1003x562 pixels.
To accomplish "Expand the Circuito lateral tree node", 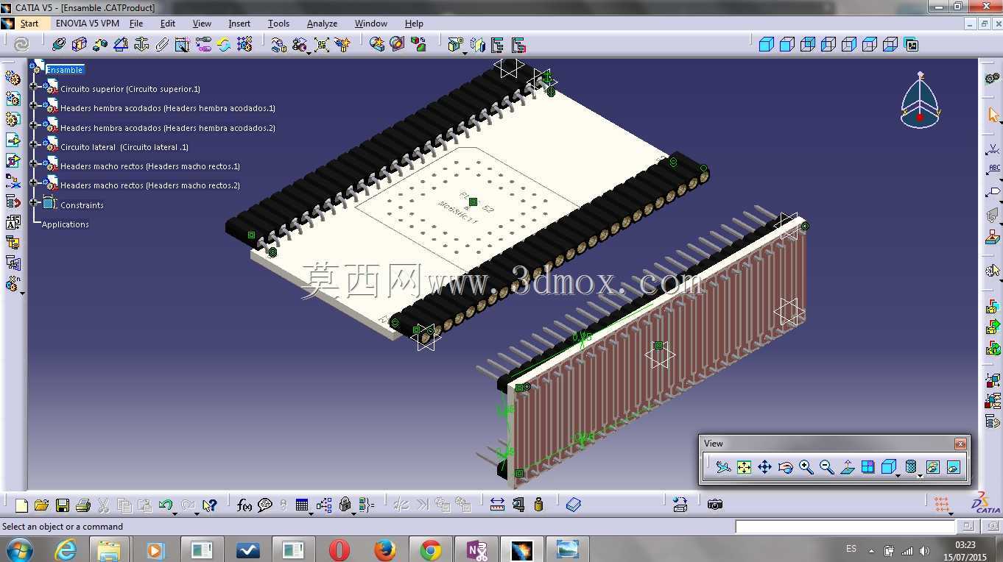I will [33, 144].
